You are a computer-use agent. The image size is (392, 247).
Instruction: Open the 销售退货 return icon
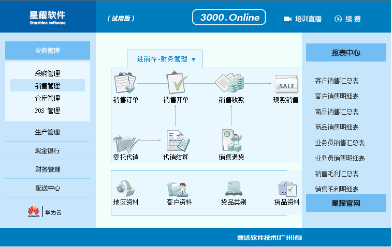click(232, 141)
